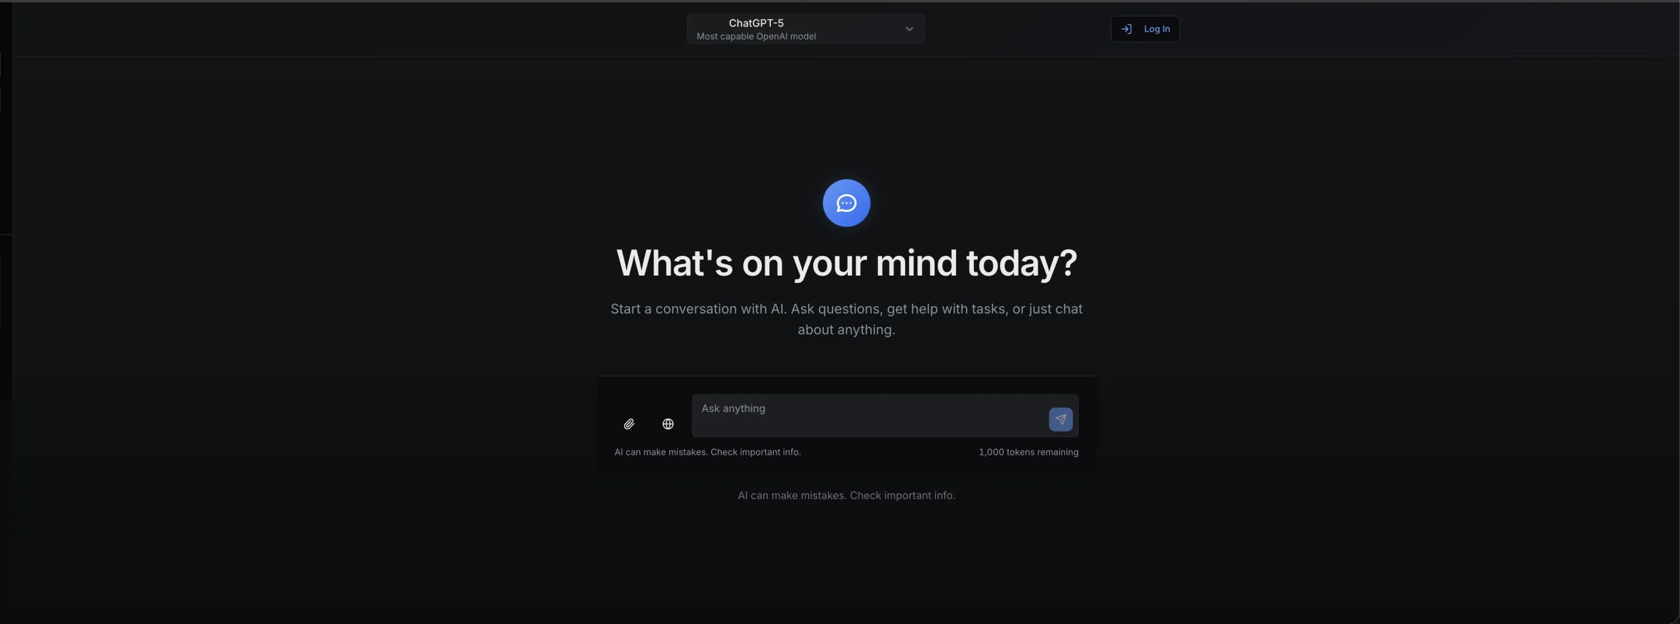The width and height of the screenshot is (1680, 624).
Task: Click the Log In button text
Action: pos(1157,29)
